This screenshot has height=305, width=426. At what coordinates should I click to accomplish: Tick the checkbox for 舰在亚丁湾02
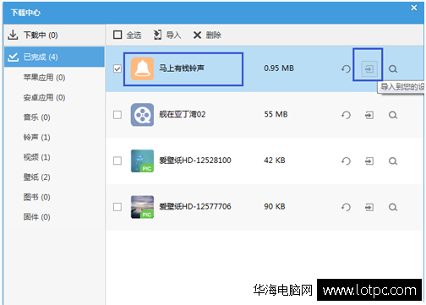[117, 115]
